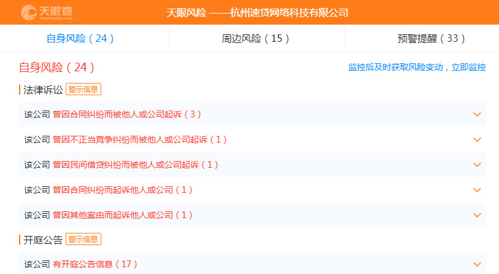This screenshot has height=274, width=499.
Task: Click the 开庭公告 section label
Action: coord(43,240)
